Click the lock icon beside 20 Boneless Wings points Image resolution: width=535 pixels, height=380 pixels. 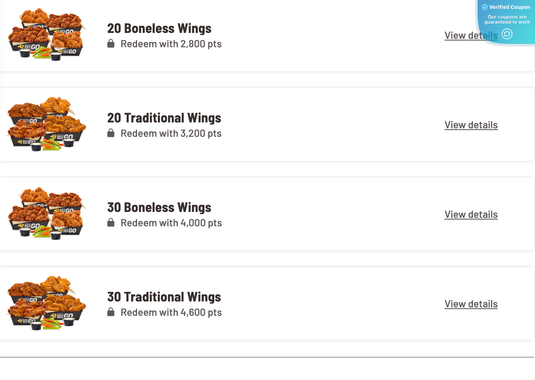coord(111,43)
